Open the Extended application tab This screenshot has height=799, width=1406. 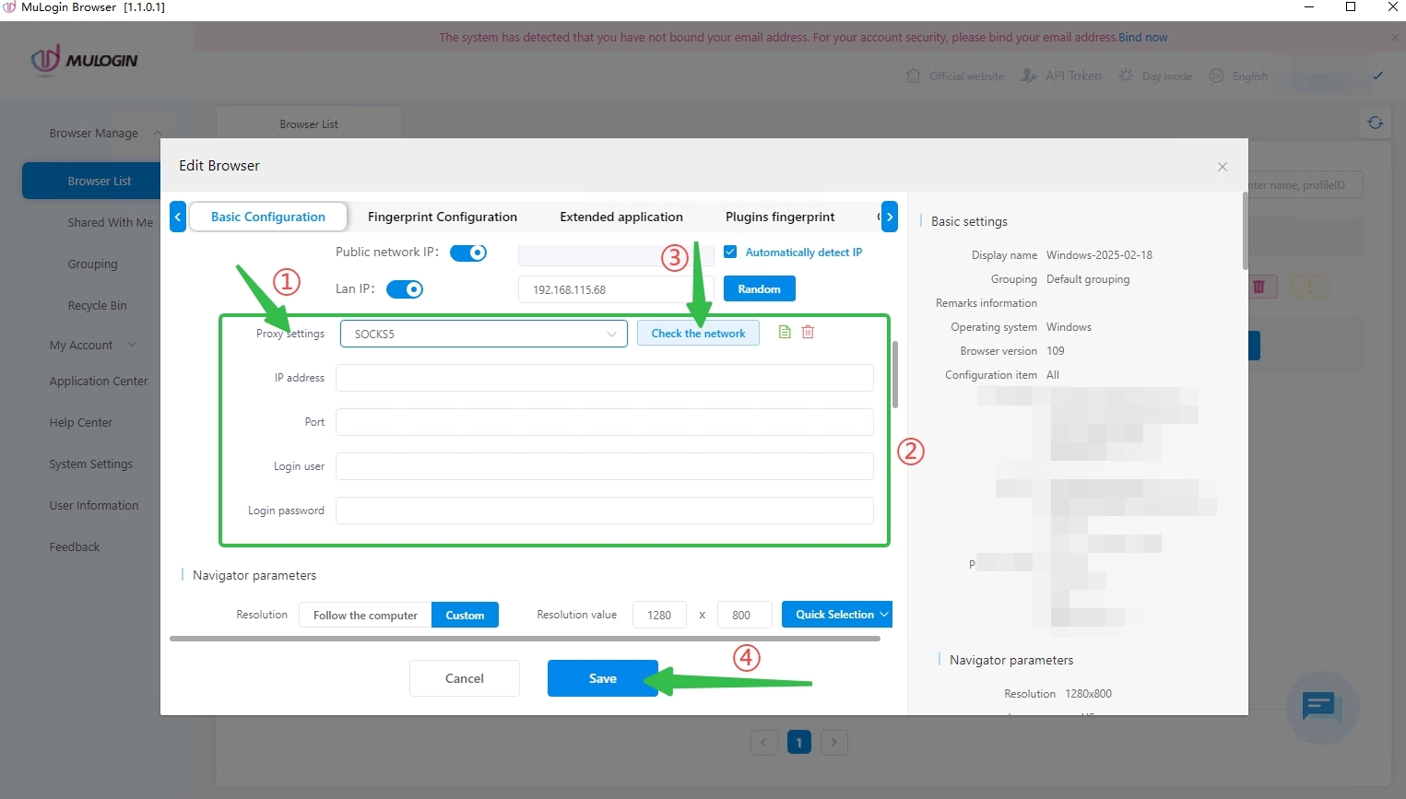(x=620, y=217)
